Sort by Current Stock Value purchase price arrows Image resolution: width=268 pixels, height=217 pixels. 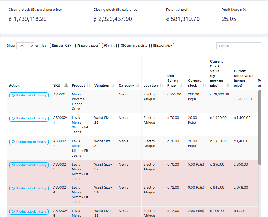coord(228,85)
